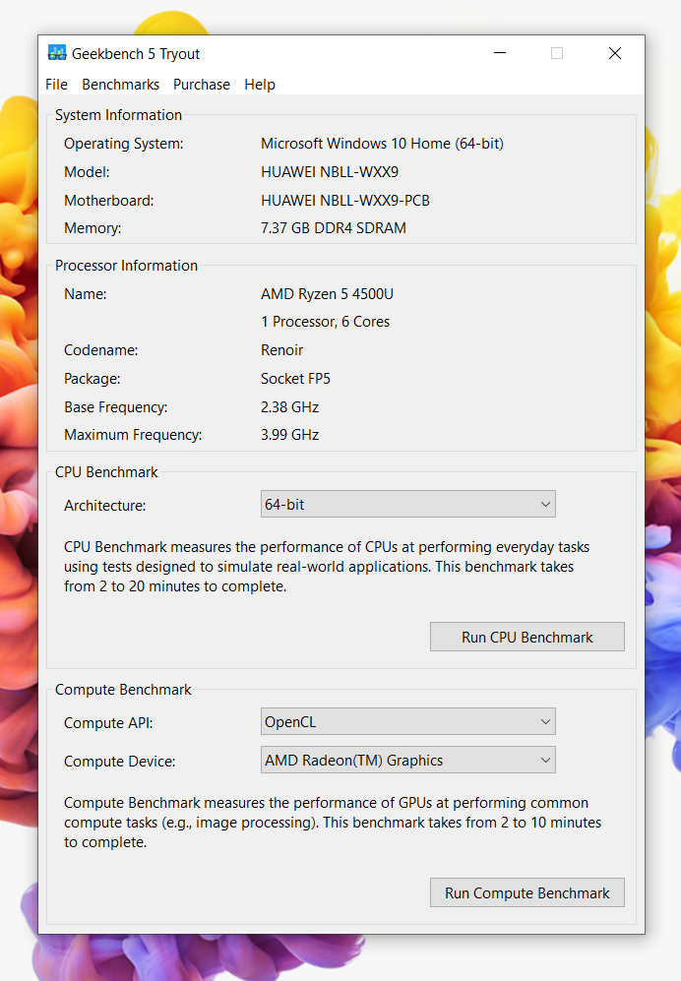This screenshot has width=681, height=981.
Task: Click the Operating System value text
Action: click(x=382, y=144)
